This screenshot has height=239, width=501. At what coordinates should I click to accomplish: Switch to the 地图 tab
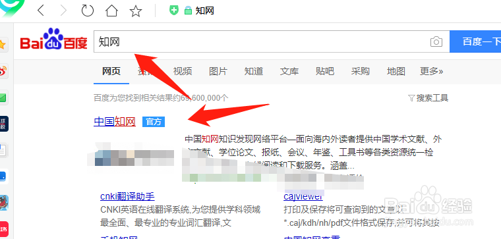[396, 71]
